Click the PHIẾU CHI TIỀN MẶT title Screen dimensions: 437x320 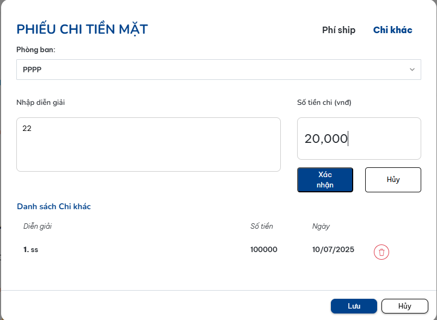coord(82,29)
